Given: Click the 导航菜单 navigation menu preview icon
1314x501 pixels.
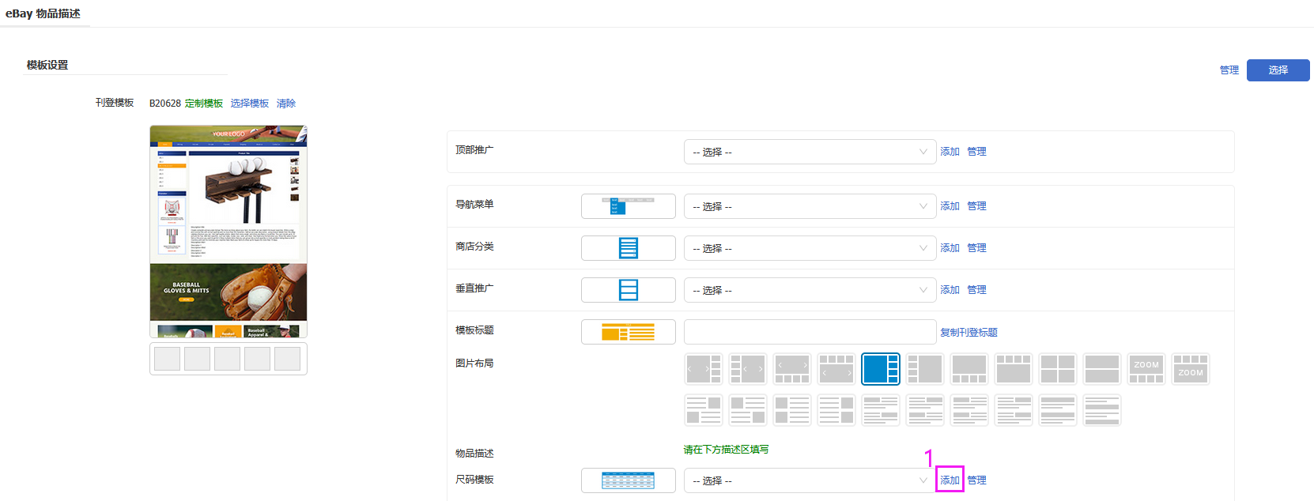Looking at the screenshot, I should pos(628,206).
